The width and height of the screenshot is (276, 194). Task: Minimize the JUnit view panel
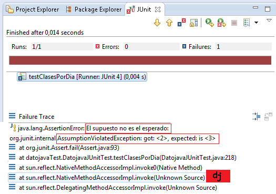(255, 7)
